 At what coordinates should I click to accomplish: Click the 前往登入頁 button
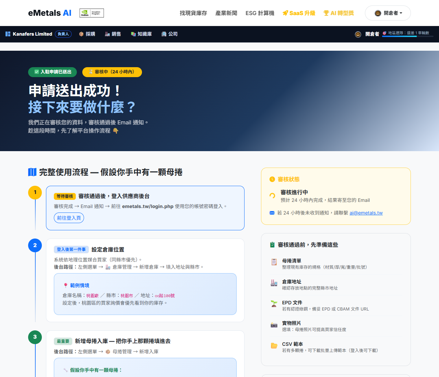(69, 218)
